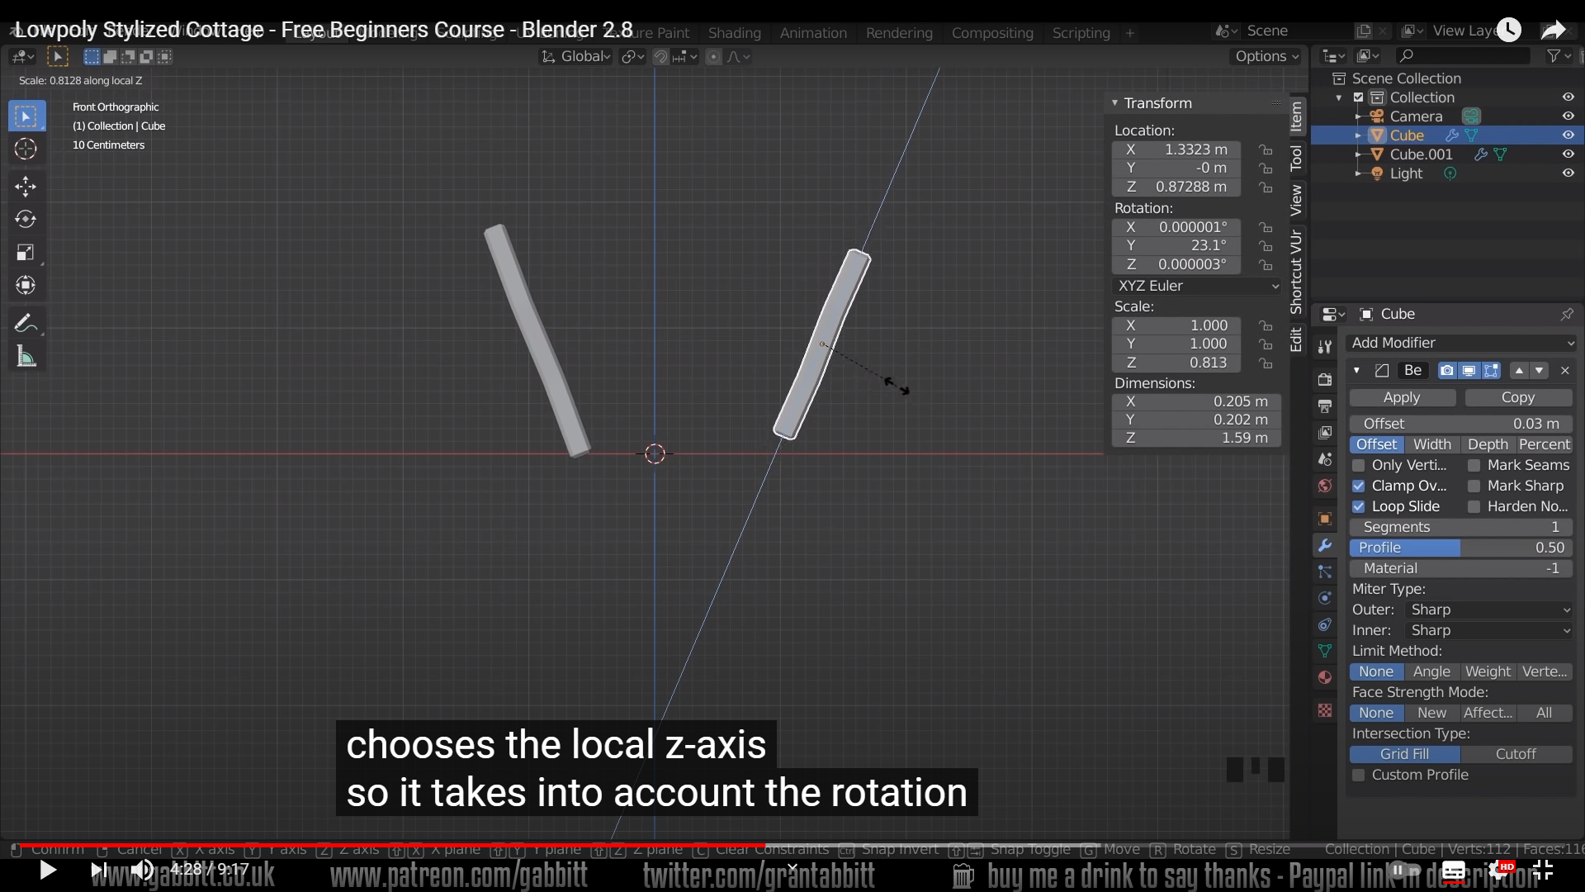Click the Copy modifier button

[1517, 397]
